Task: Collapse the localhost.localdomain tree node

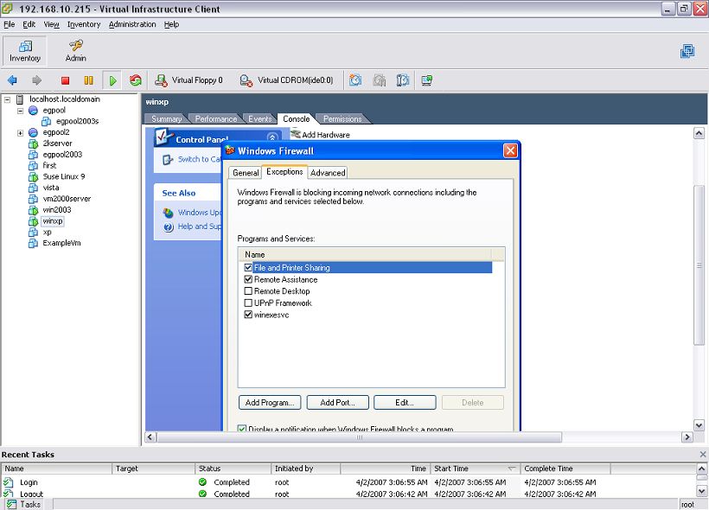Action: pos(7,99)
